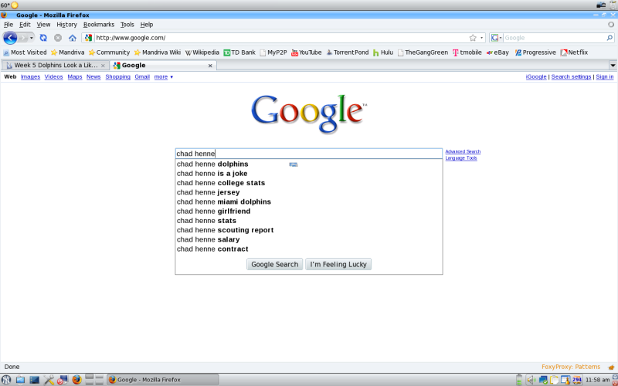Open the Edit menu

point(25,25)
